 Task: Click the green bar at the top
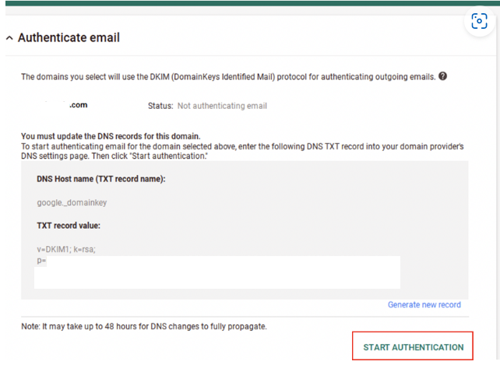click(249, 3)
